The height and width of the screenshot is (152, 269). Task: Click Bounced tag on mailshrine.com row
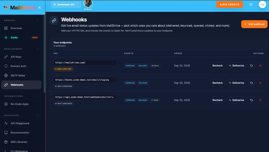[143, 66]
